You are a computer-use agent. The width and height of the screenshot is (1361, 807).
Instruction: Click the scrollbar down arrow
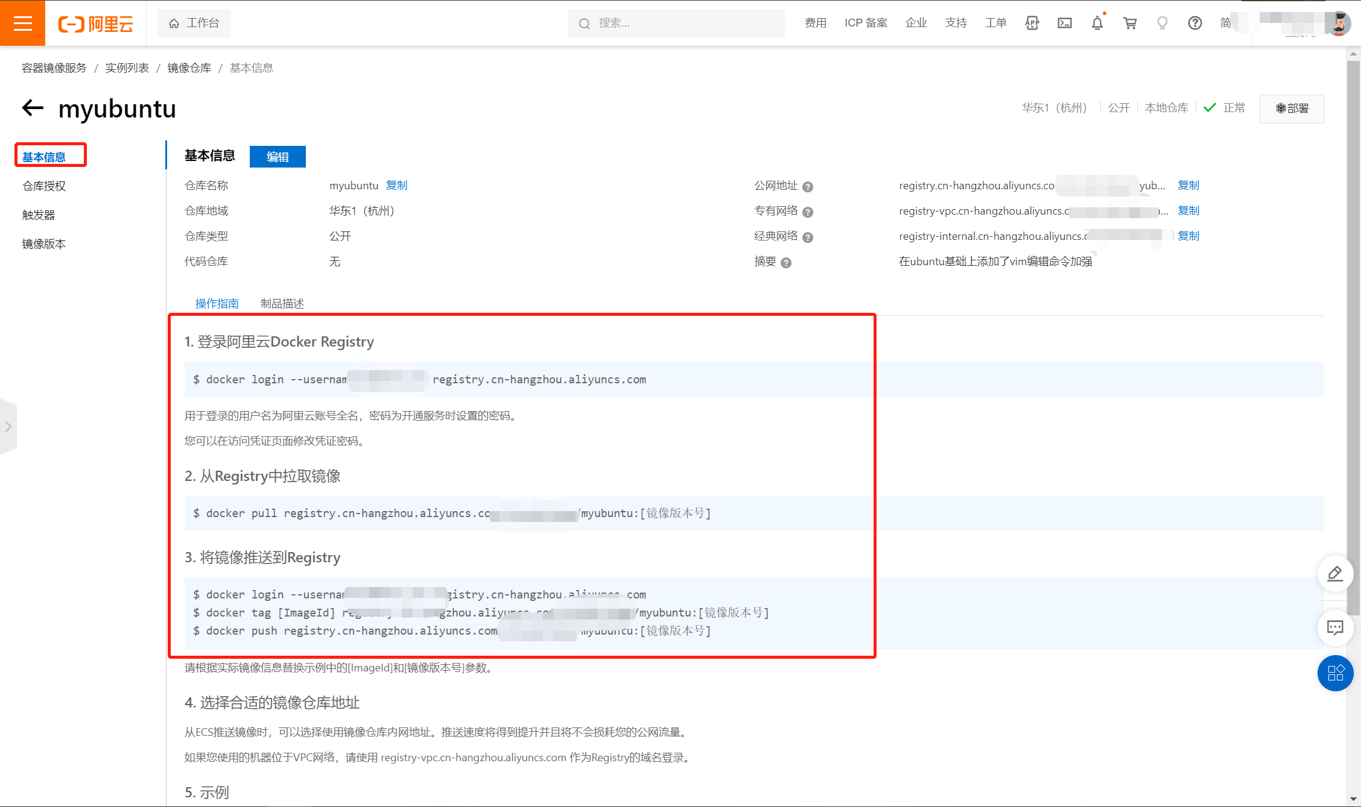pyautogui.click(x=1353, y=800)
